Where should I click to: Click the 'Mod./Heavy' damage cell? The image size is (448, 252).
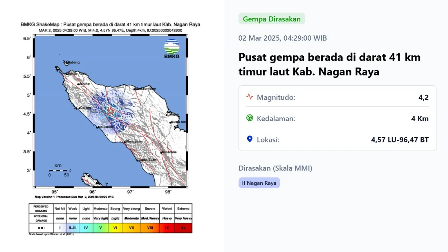tap(150, 218)
